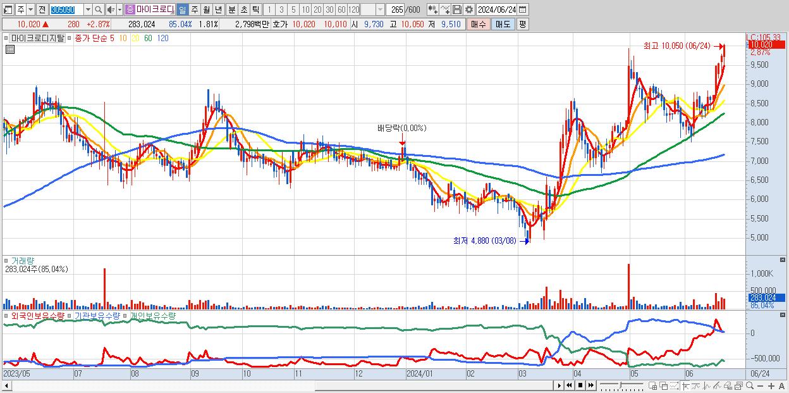Open the dropdown arrow beside the speaker icon
Viewport: 789px width, 393px height.
click(x=119, y=9)
